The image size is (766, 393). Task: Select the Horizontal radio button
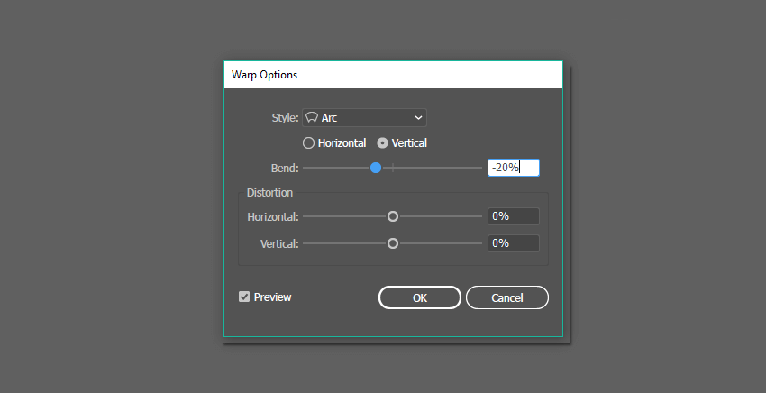[x=308, y=142]
